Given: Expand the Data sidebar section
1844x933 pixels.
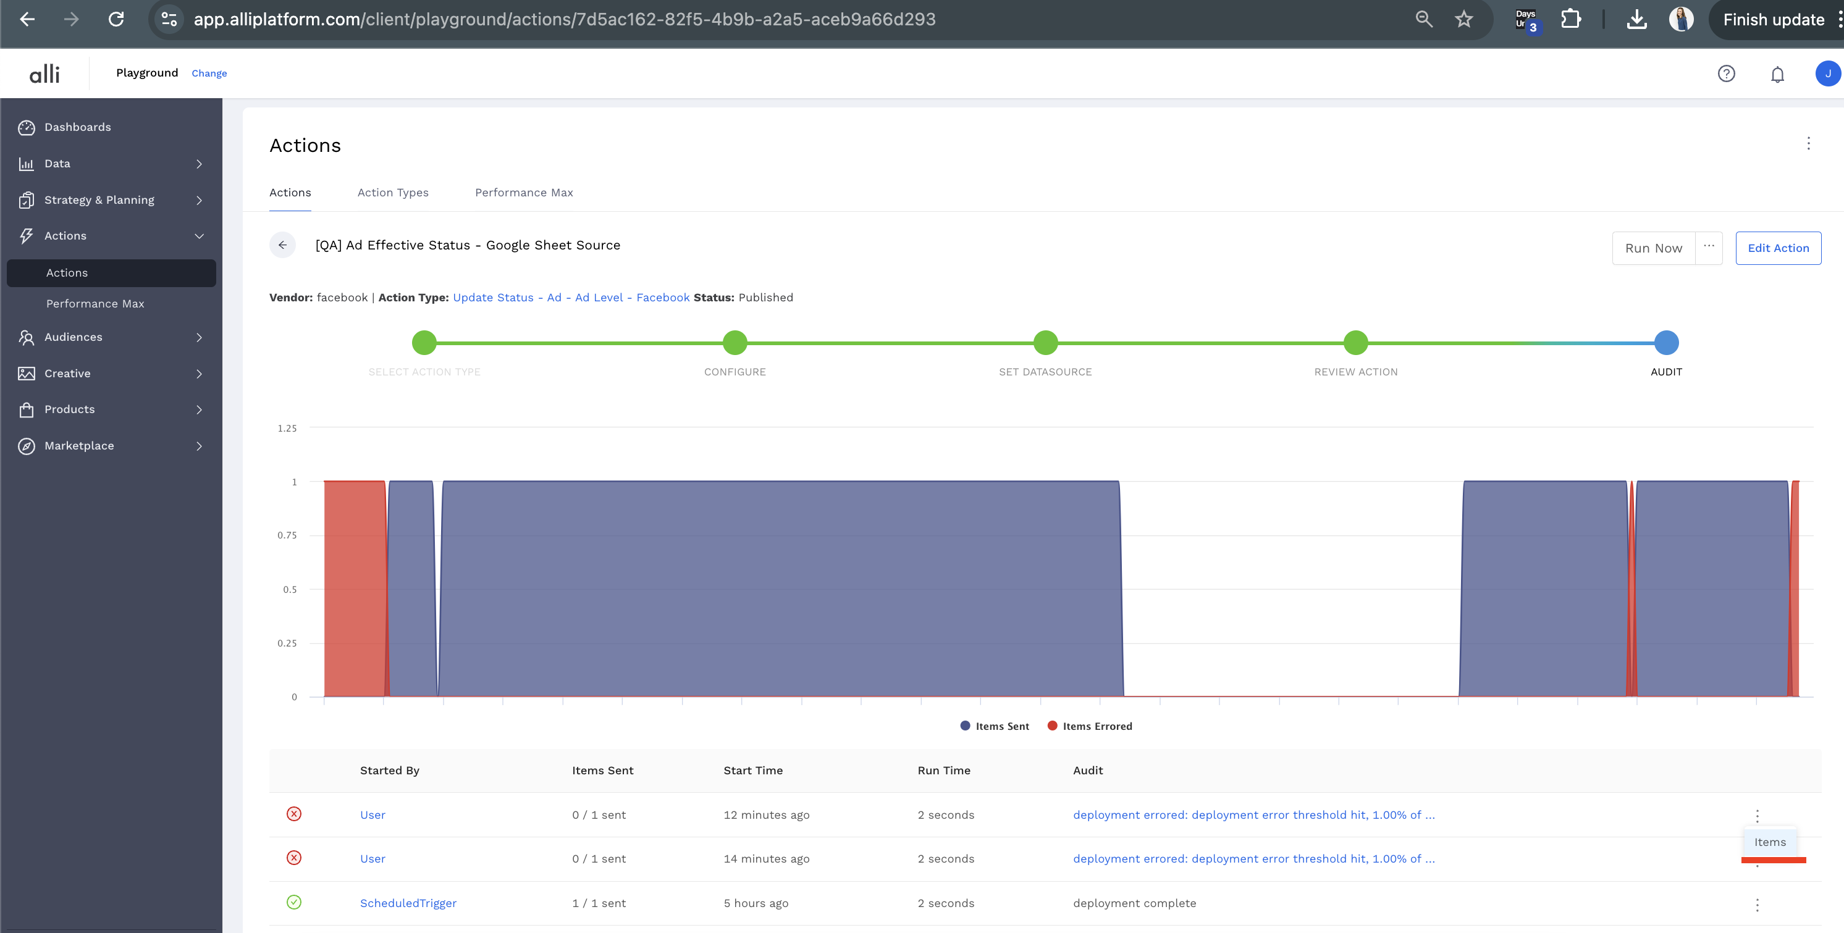Looking at the screenshot, I should (199, 164).
